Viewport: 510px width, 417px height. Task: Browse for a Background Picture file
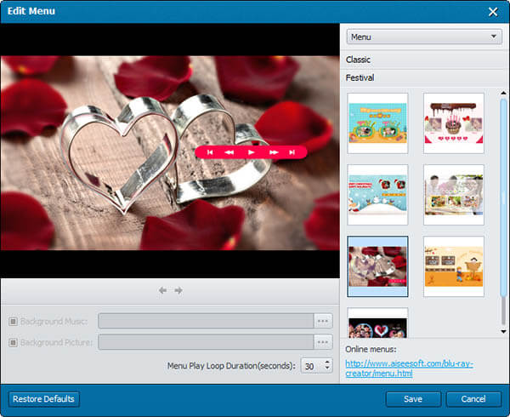323,342
